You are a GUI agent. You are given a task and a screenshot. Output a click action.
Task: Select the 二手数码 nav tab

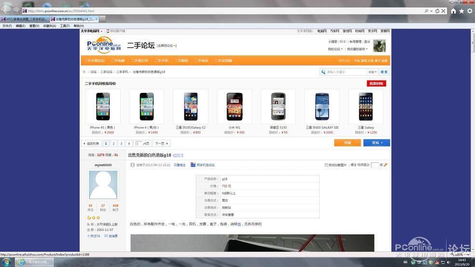tap(181, 61)
